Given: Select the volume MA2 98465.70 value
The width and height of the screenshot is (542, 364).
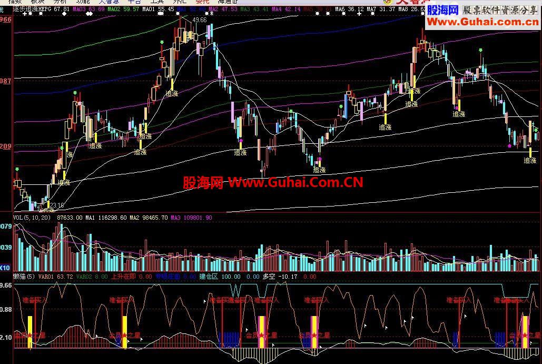Looking at the screenshot, I should (149, 218).
